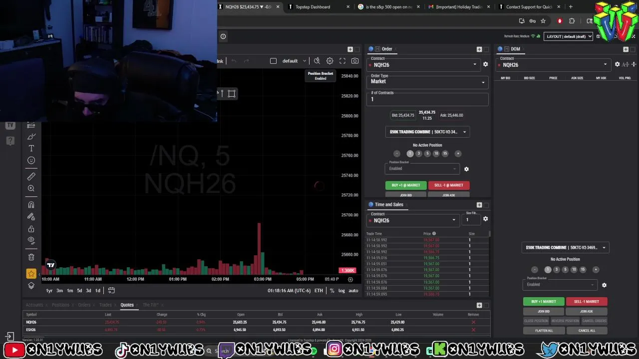Toggle auto scale on chart
The image size is (639, 359).
pos(353,291)
